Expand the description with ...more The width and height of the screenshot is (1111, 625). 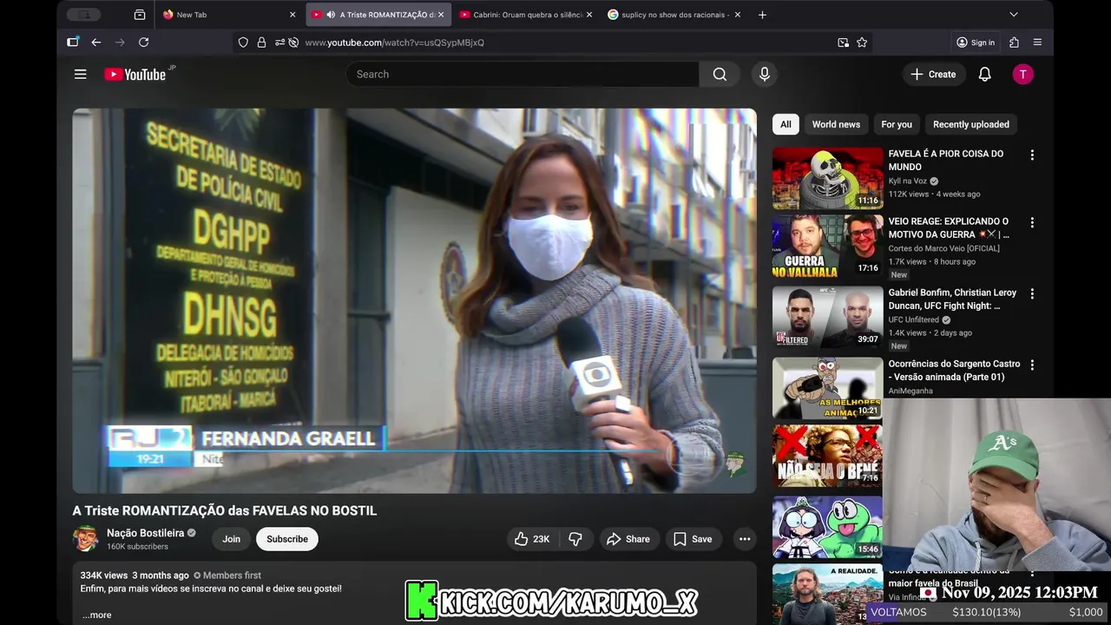coord(96,615)
